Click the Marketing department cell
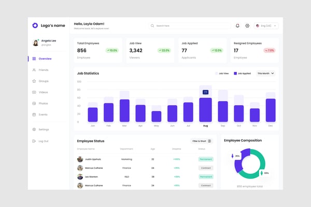Viewport: 311px width, 207px height. (127, 159)
